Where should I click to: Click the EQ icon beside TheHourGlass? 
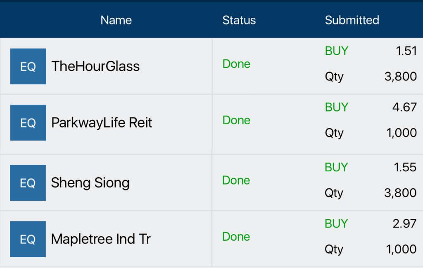pos(28,66)
